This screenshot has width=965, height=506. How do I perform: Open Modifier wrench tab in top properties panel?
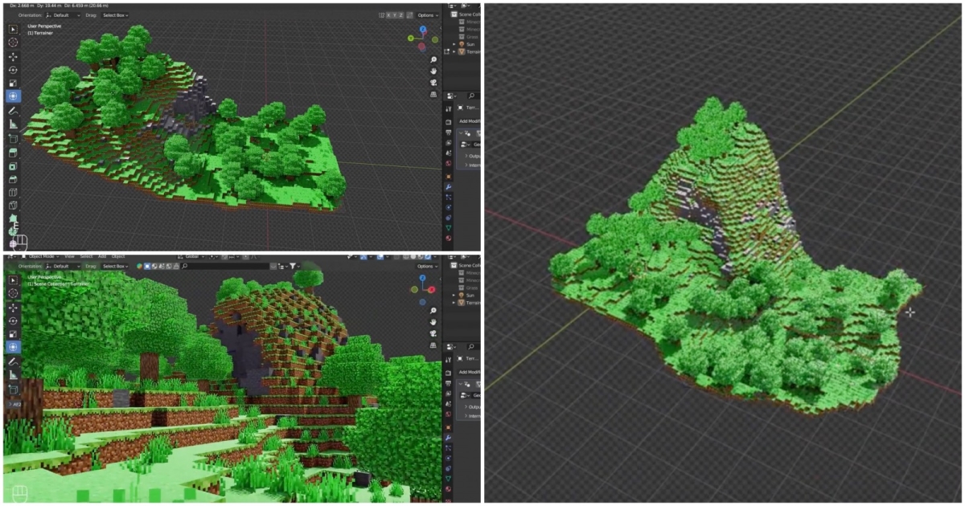(x=449, y=186)
